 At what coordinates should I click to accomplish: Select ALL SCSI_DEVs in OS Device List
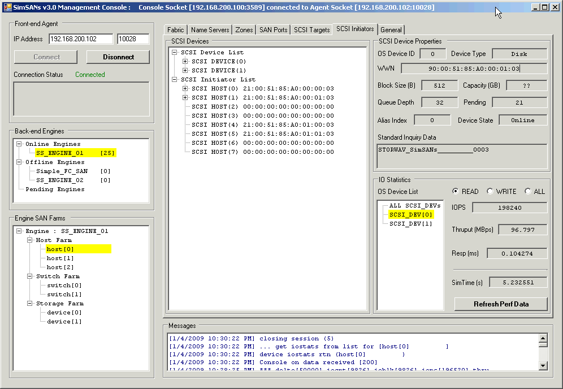pos(415,205)
